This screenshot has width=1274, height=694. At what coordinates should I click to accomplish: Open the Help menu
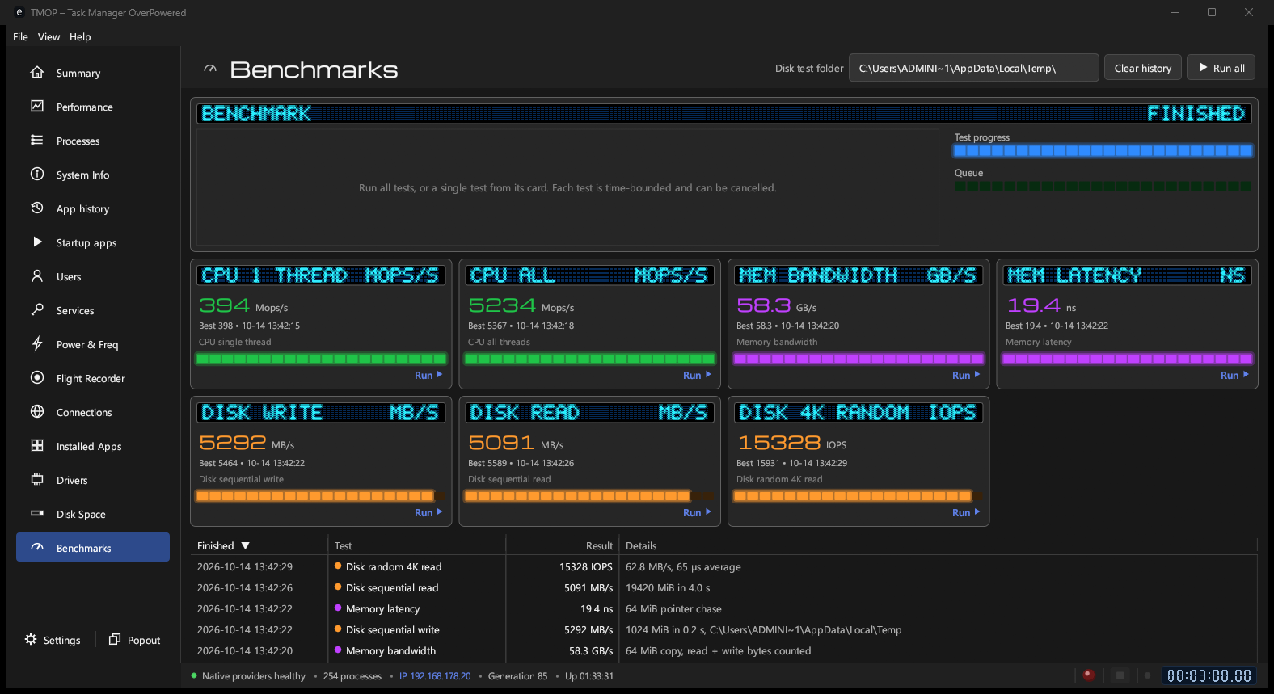tap(80, 37)
